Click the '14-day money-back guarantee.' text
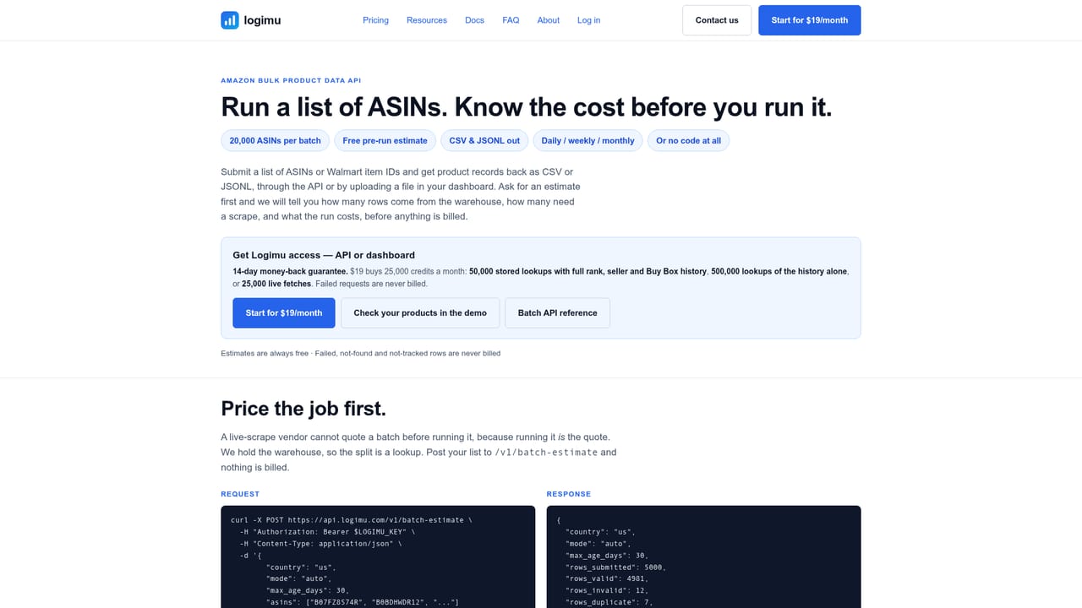 pyautogui.click(x=290, y=271)
